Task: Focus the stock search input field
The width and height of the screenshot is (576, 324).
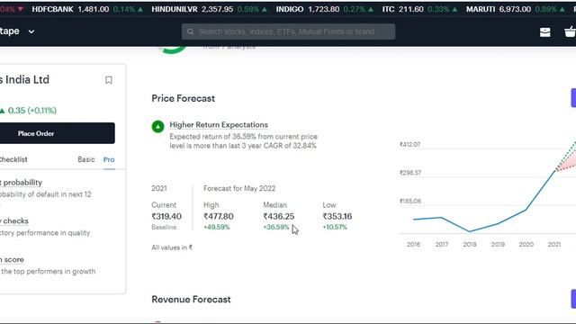Action: pos(288,31)
